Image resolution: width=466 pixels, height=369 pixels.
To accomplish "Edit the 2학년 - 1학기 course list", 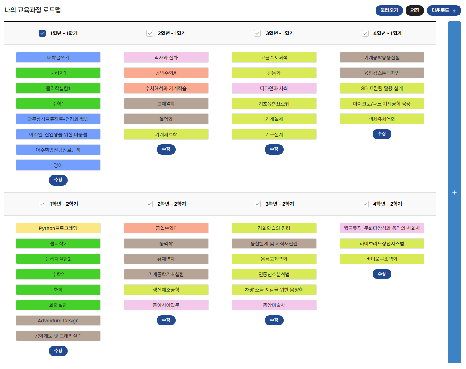I will point(166,149).
